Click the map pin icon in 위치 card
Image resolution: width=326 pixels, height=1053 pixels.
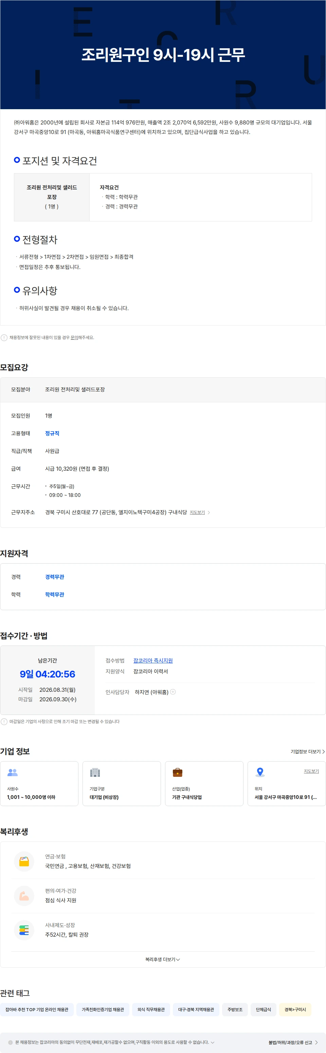pyautogui.click(x=260, y=772)
